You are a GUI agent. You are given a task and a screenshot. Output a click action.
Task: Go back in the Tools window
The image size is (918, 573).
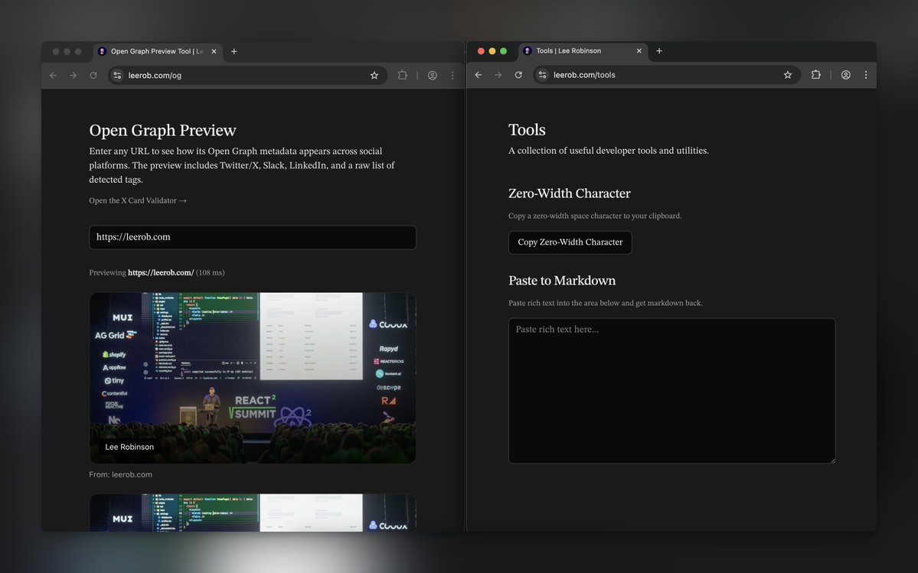[479, 75]
